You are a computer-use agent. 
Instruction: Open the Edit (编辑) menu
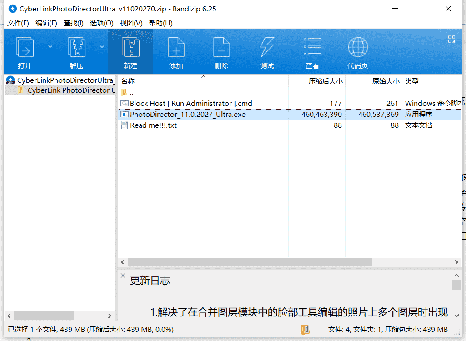(x=46, y=23)
